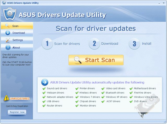Click the 'Sound card drivers' text
This screenshot has height=124, width=167.
pyautogui.click(x=57, y=88)
